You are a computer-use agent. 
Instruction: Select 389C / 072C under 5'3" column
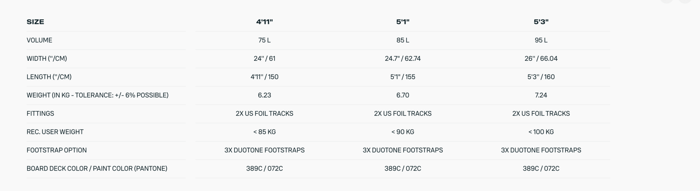point(541,168)
